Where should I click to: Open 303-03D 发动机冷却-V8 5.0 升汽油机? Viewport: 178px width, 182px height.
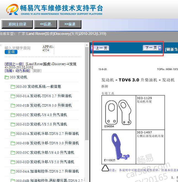[x=45, y=162]
